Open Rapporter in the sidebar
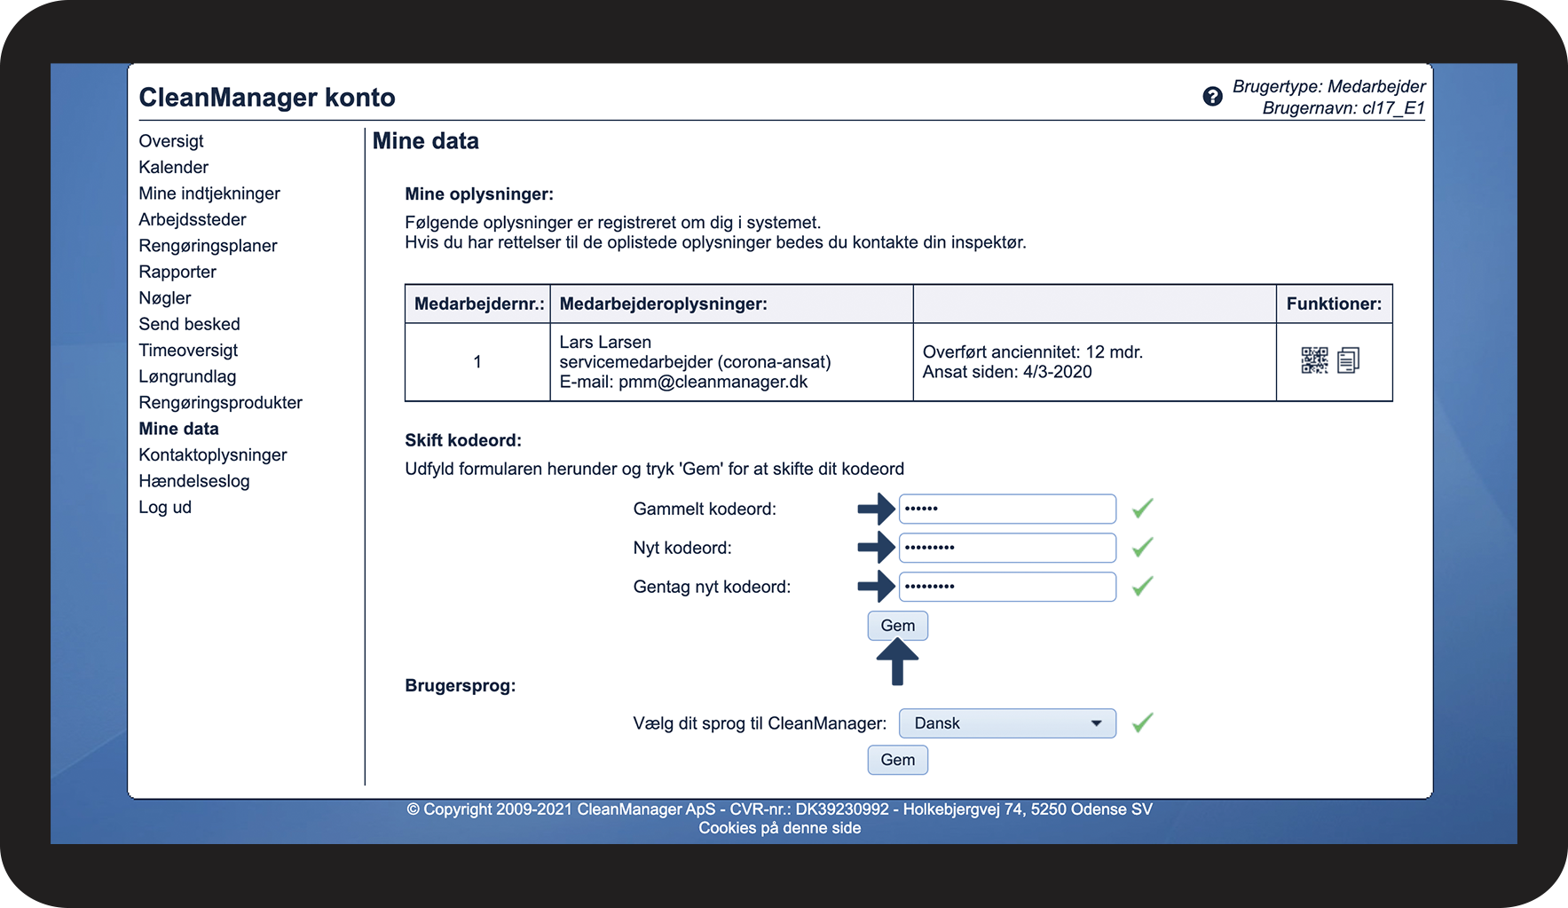 (x=177, y=272)
